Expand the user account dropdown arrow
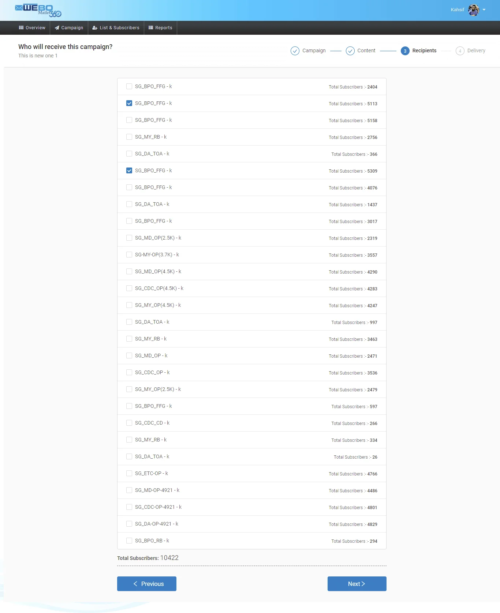The image size is (500, 613). [x=484, y=10]
